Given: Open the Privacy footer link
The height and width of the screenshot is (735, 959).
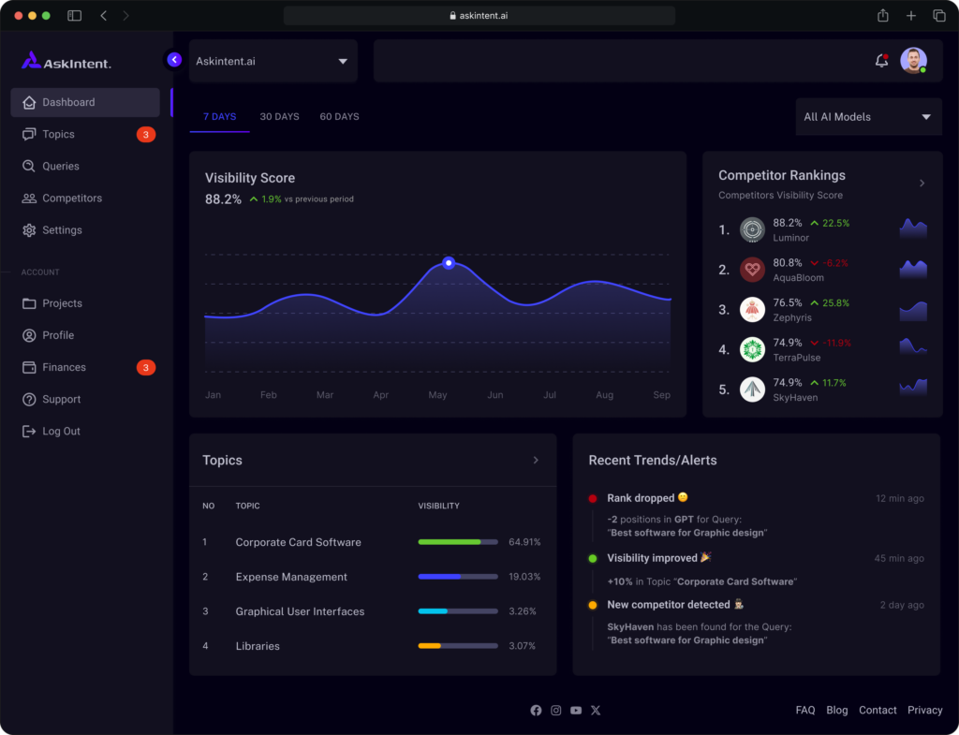Looking at the screenshot, I should pos(924,710).
